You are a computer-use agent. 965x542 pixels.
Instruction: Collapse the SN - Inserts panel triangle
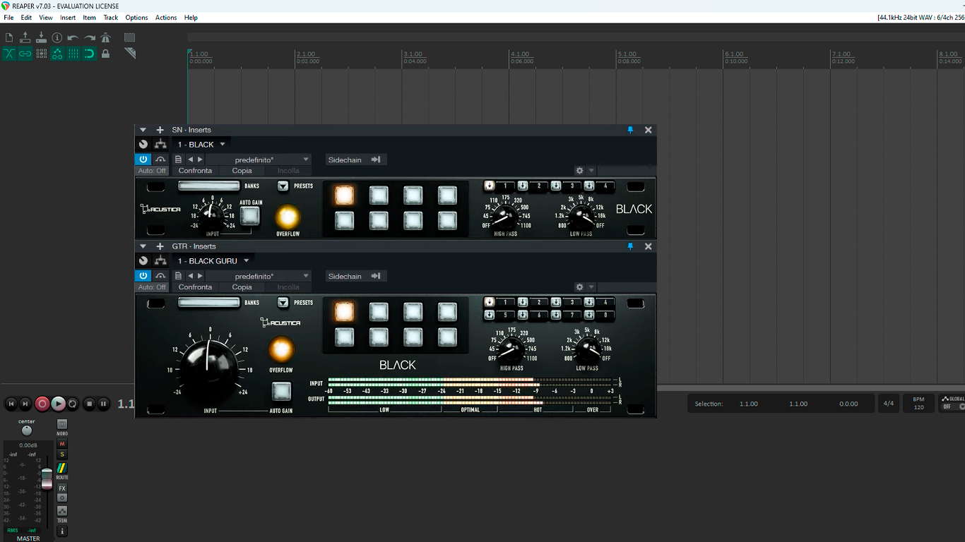(x=143, y=130)
